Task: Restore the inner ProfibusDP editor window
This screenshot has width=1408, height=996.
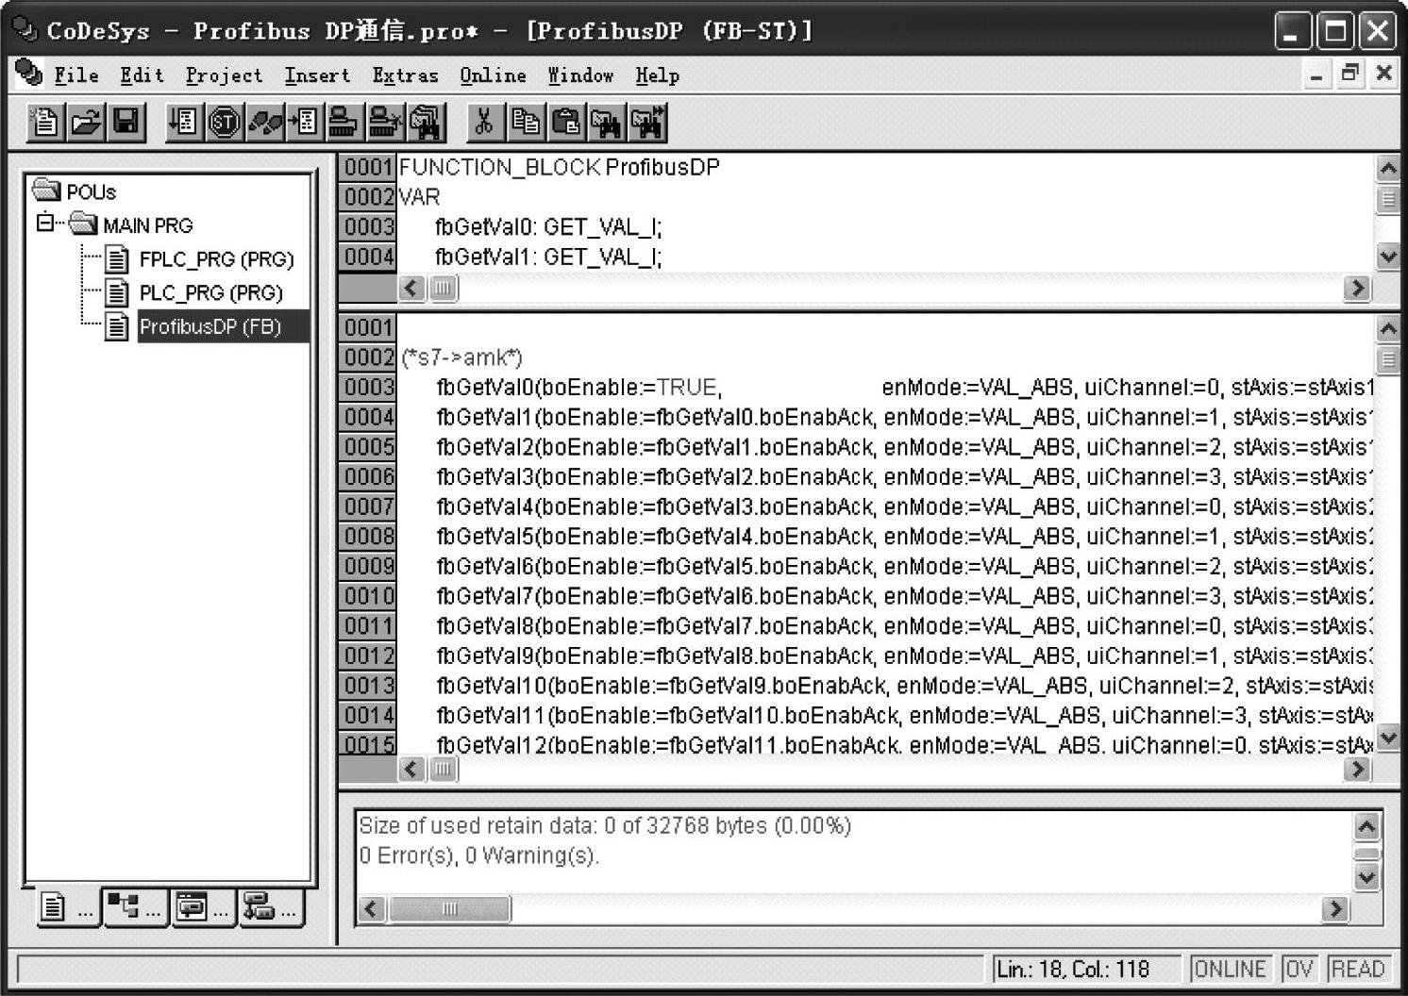Action: click(x=1350, y=74)
